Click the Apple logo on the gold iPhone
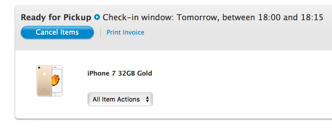The width and height of the screenshot is (332, 131). click(44, 74)
